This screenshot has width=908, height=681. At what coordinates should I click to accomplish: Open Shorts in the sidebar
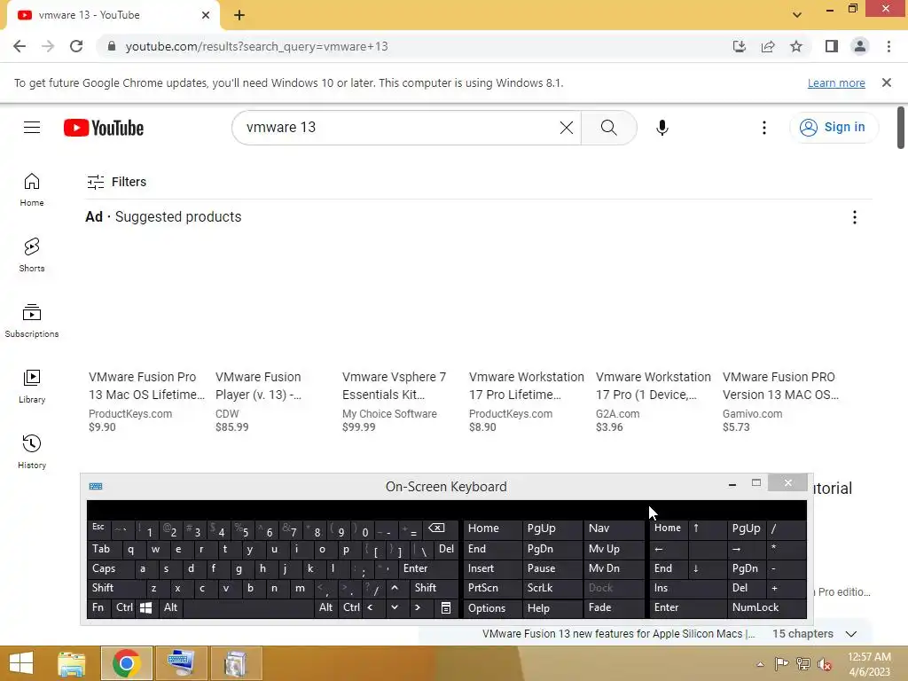coord(32,255)
